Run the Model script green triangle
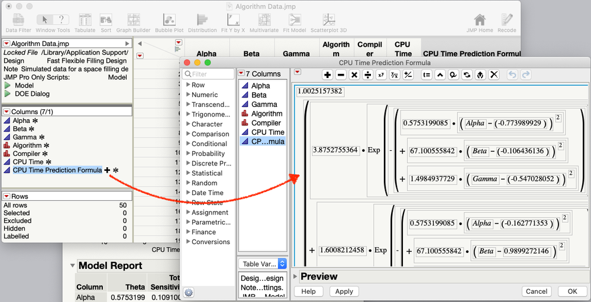The image size is (591, 302). [x=8, y=86]
